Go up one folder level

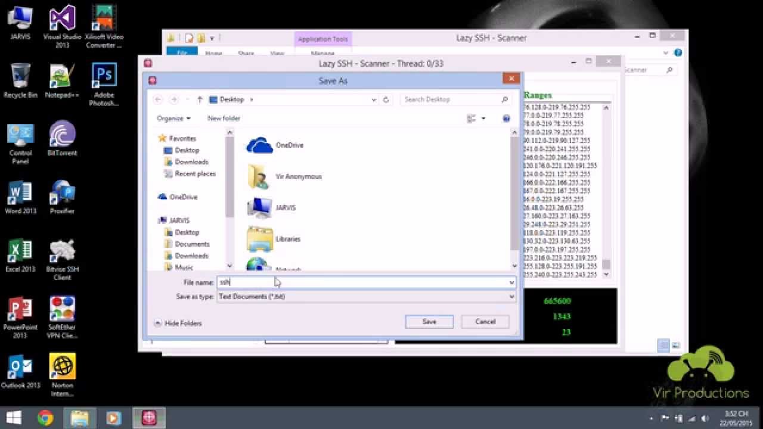[x=200, y=100]
